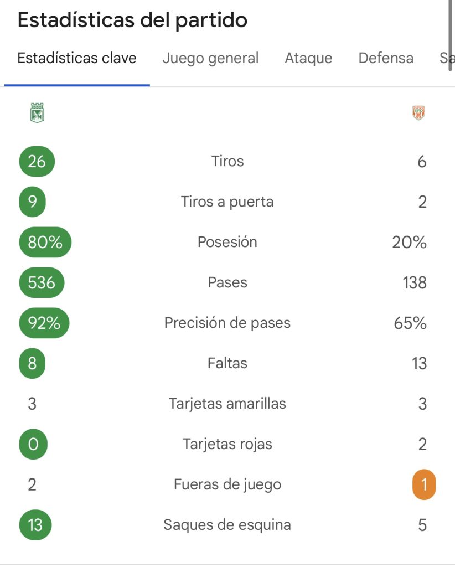Viewport: 455px width, 567px height.
Task: Tap the orange offside badge showing 1
Action: point(424,484)
